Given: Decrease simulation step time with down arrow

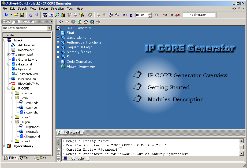Looking at the screenshot, I should pyautogui.click(x=150, y=16).
